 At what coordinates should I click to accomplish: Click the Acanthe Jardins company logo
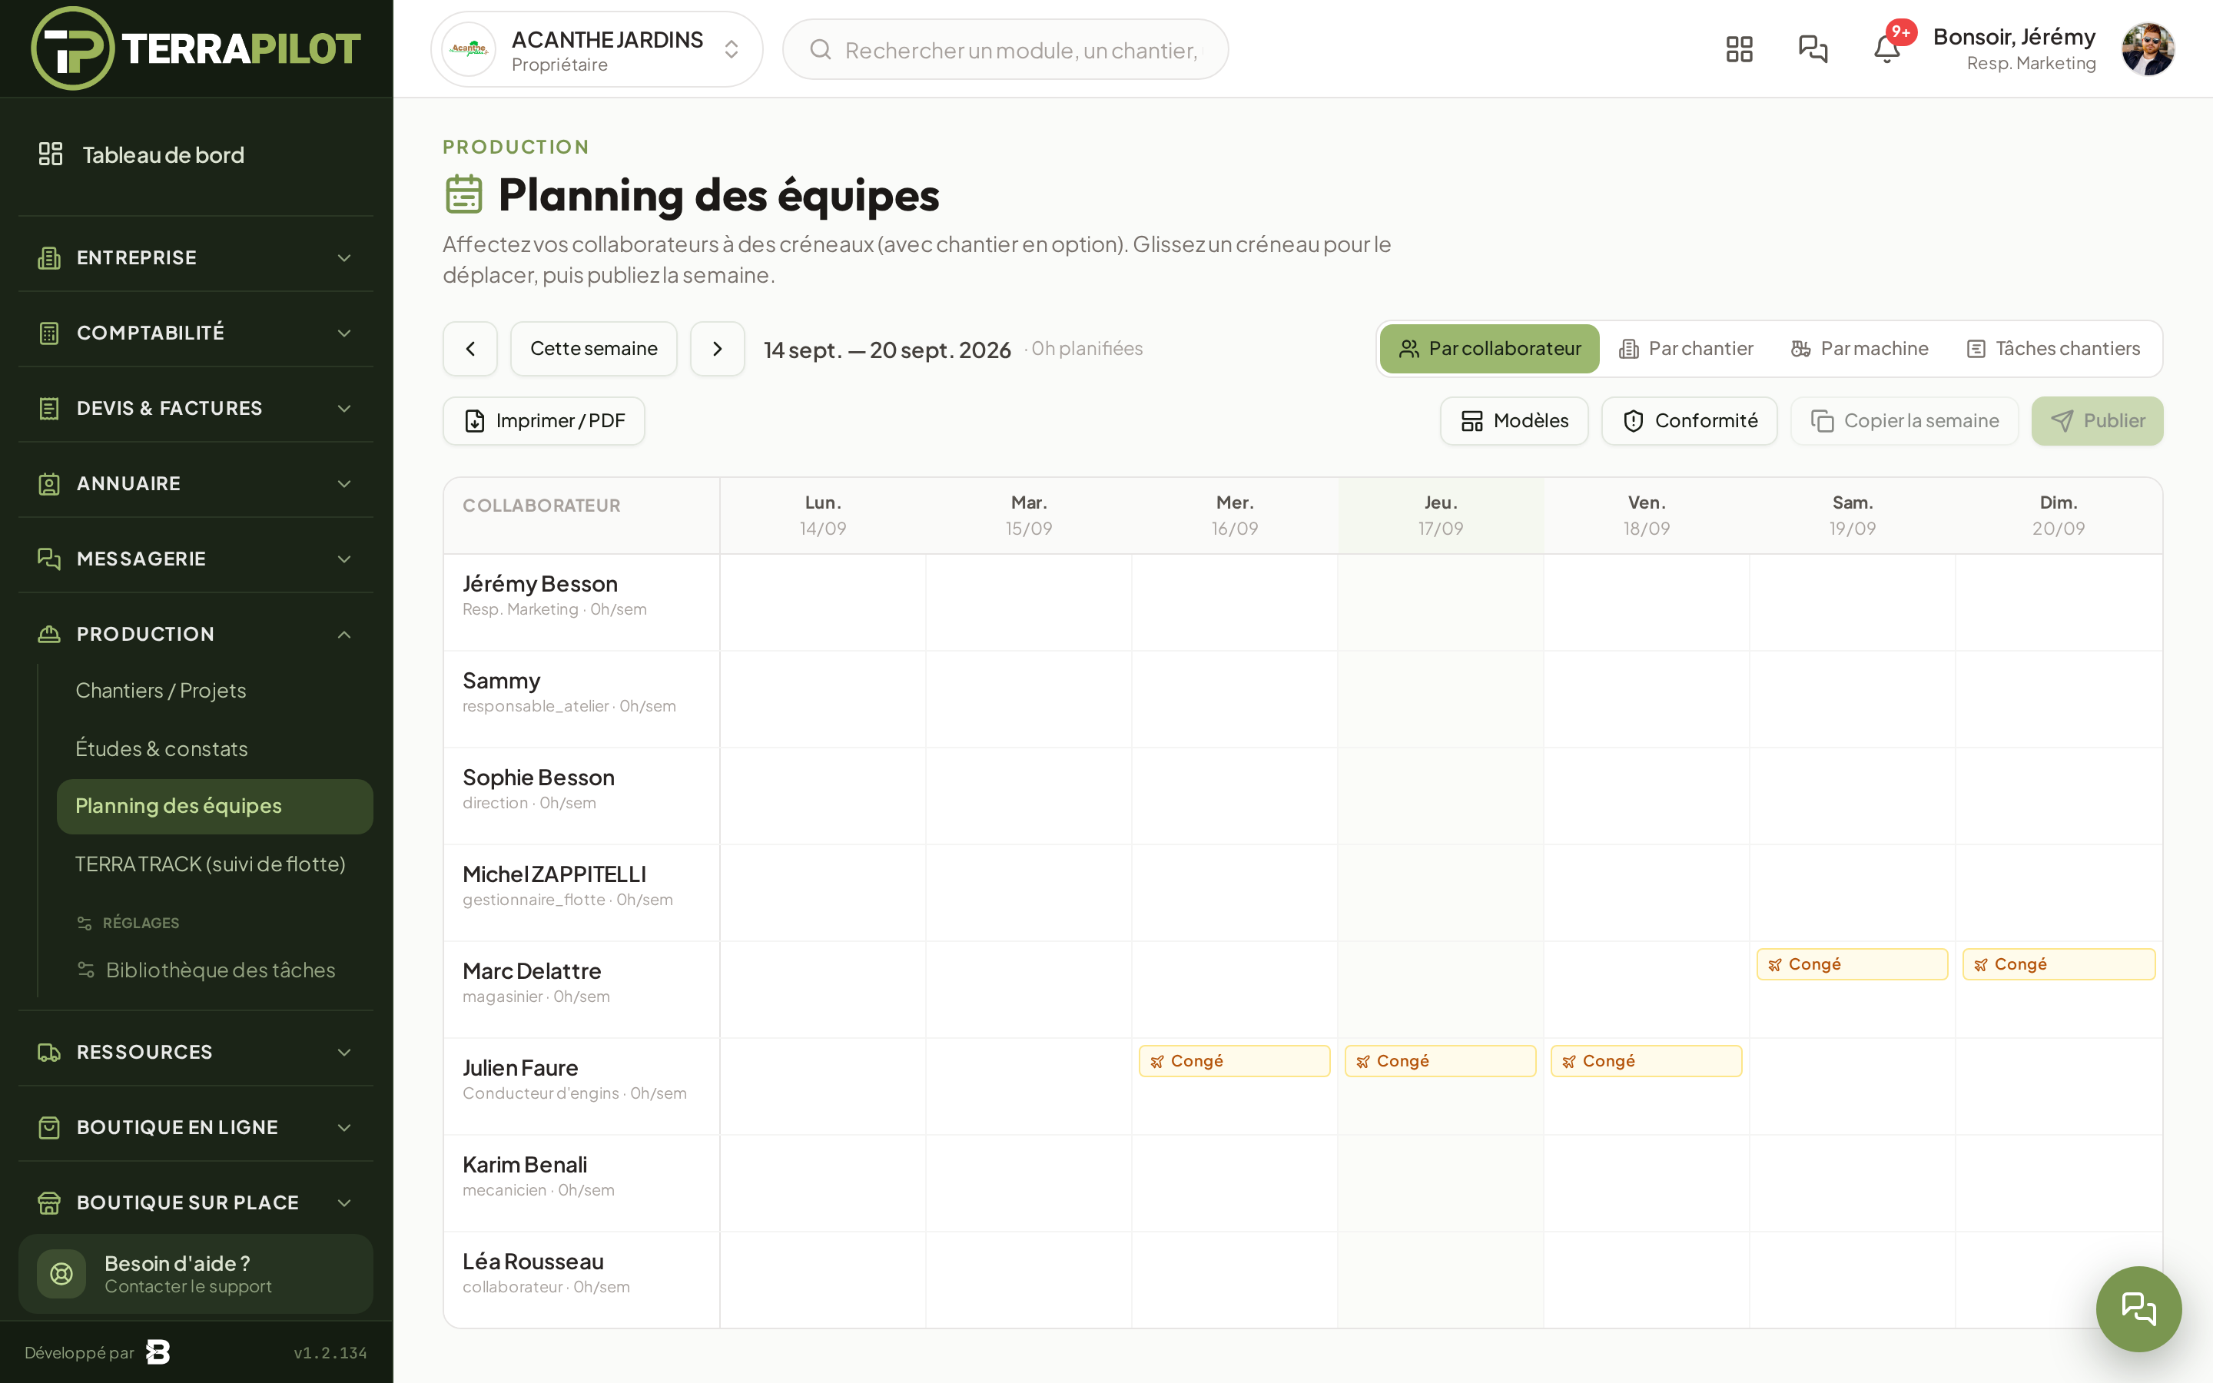click(469, 49)
